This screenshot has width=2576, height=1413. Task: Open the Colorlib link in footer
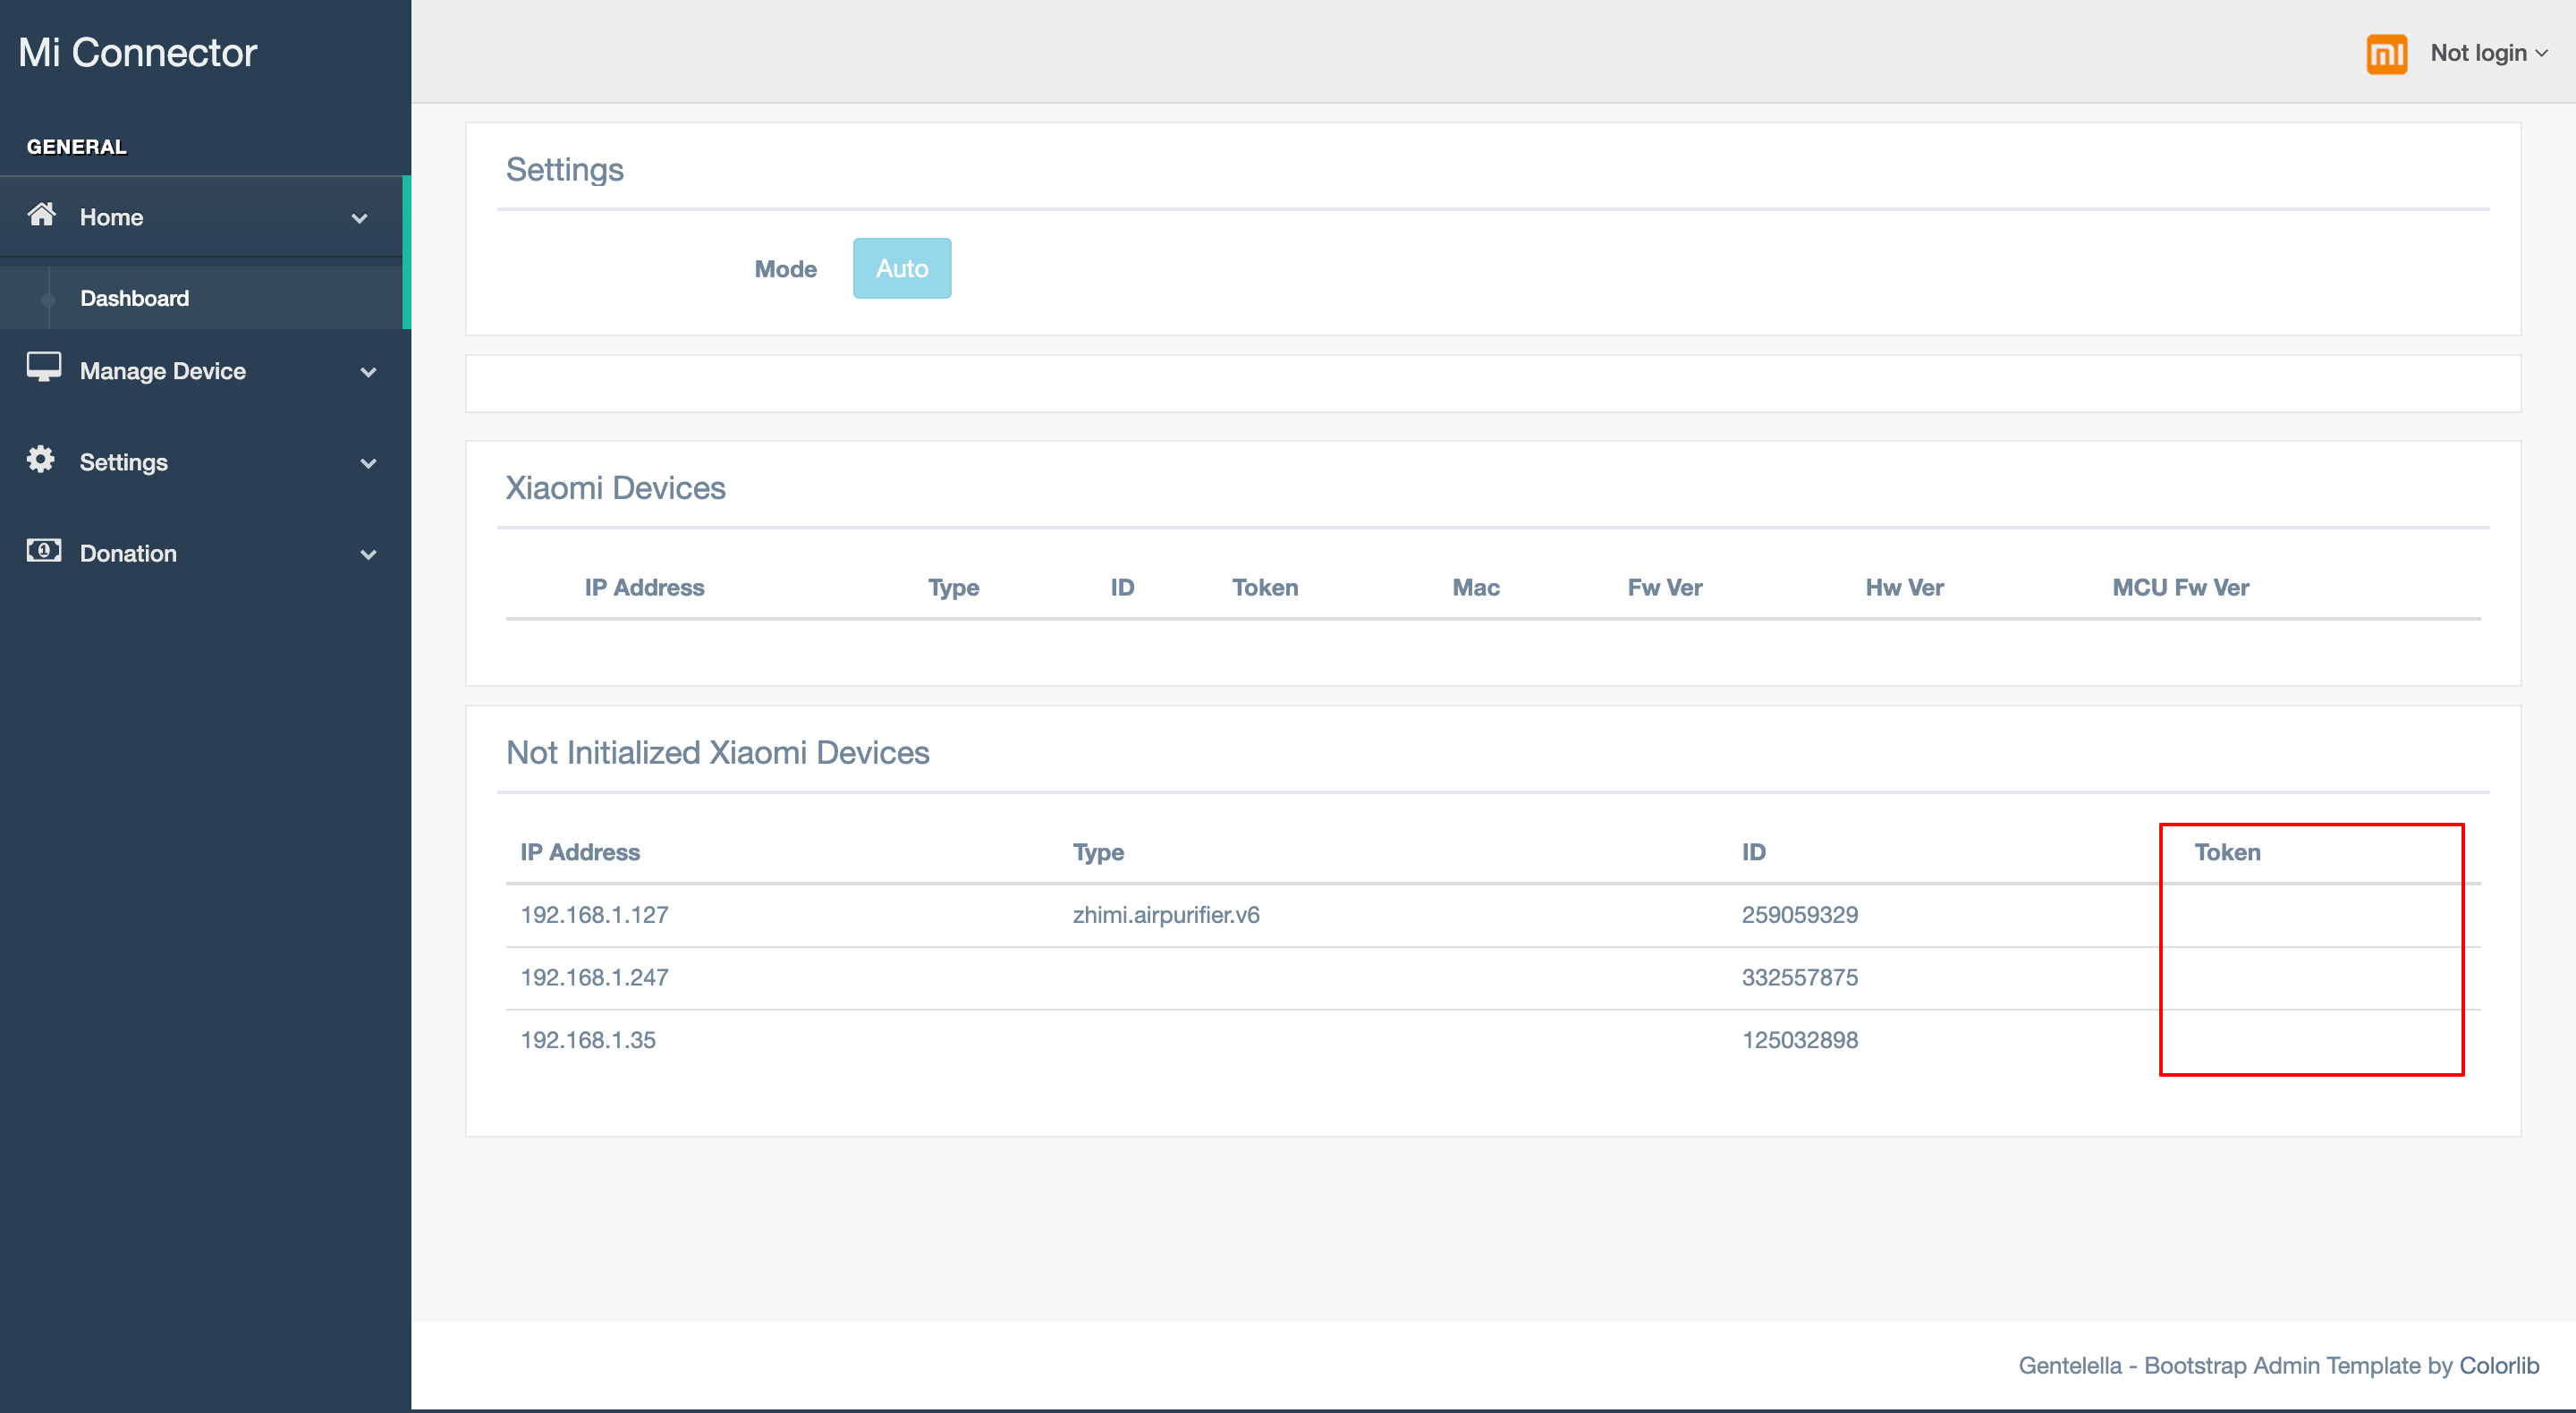(x=2498, y=1365)
